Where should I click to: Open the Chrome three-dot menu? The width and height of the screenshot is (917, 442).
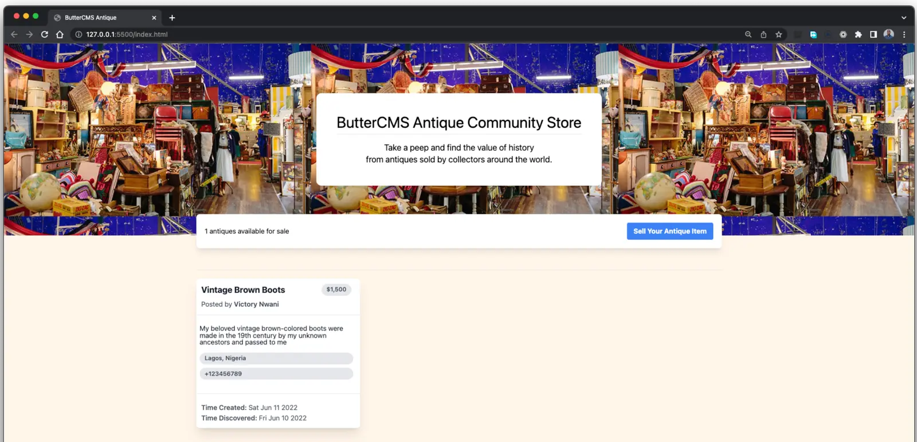click(x=904, y=34)
